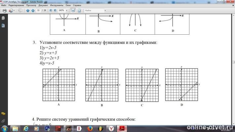Launch Internet Explorer from the taskbar

(26, 129)
